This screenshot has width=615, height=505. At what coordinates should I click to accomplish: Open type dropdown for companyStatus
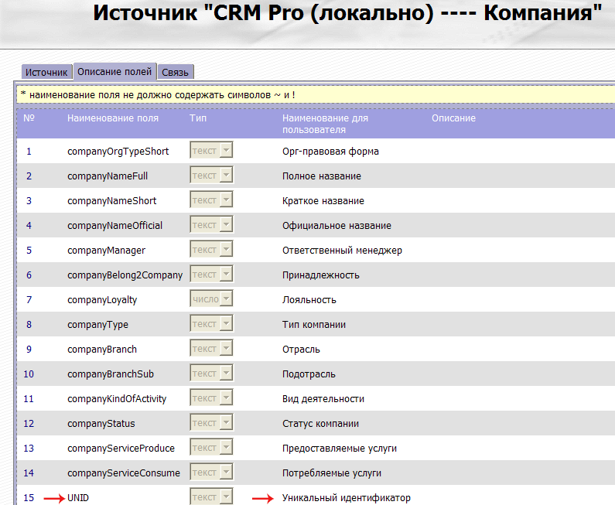click(211, 422)
